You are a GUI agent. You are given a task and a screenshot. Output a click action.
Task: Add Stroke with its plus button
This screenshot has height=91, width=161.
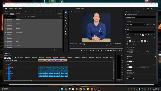tap(154, 65)
